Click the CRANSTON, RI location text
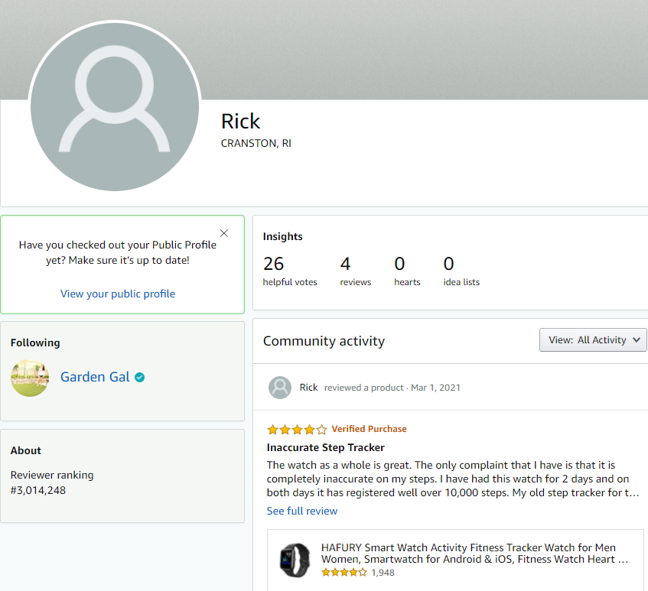This screenshot has height=591, width=648. [256, 143]
